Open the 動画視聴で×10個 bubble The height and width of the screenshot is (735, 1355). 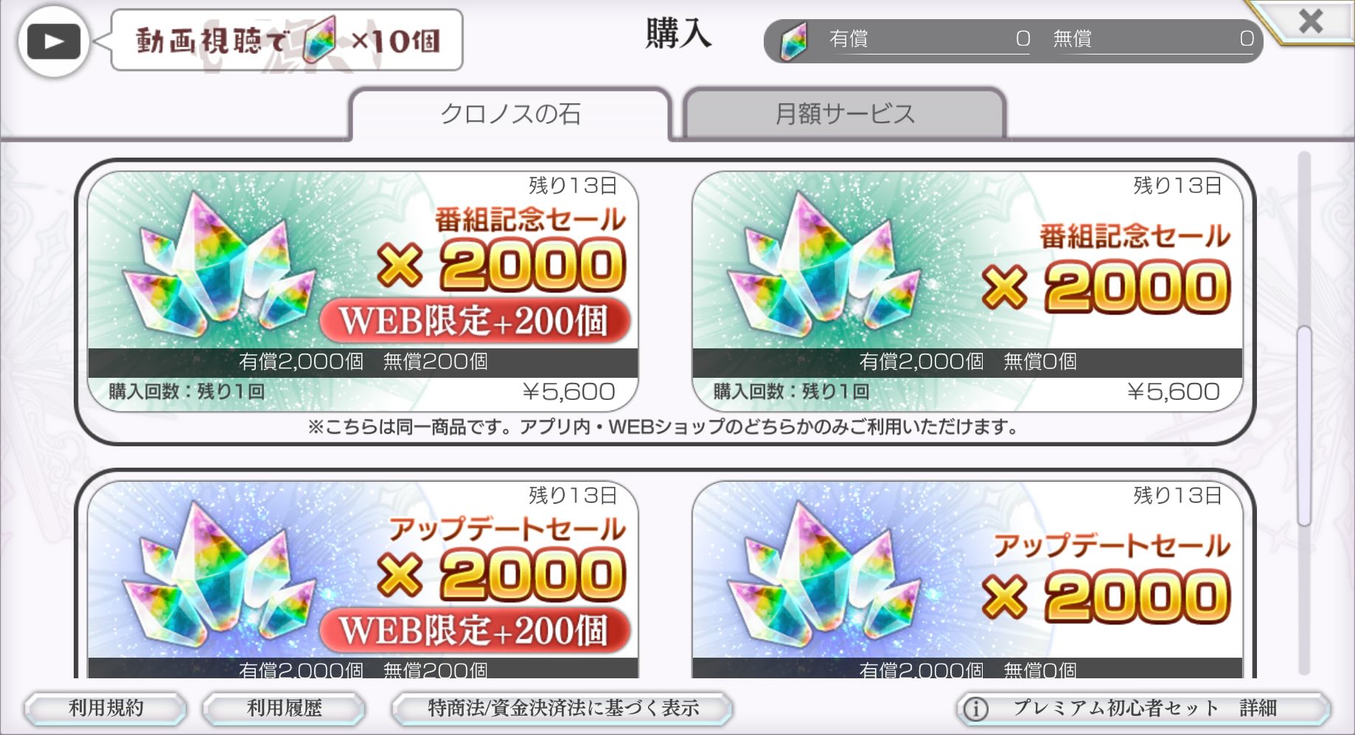click(x=287, y=41)
